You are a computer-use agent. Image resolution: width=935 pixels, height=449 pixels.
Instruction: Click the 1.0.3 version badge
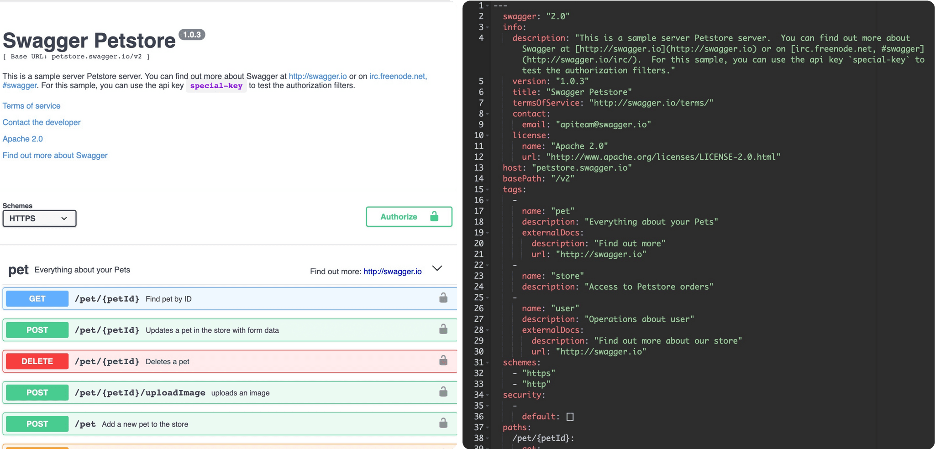point(192,35)
